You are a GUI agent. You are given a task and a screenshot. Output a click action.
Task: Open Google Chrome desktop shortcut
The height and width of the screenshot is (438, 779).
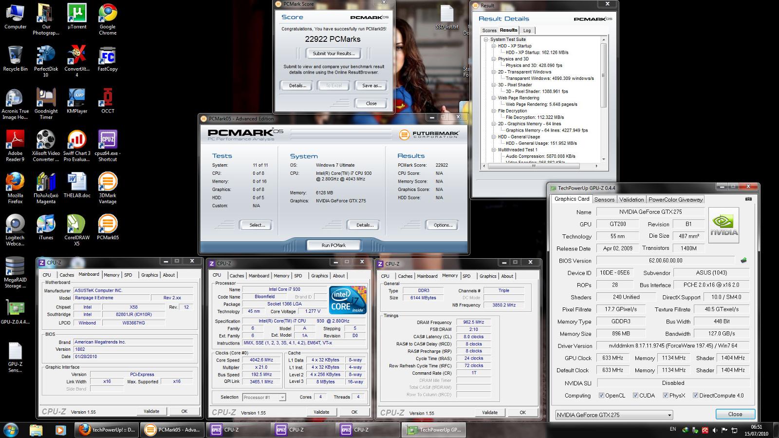pyautogui.click(x=108, y=19)
